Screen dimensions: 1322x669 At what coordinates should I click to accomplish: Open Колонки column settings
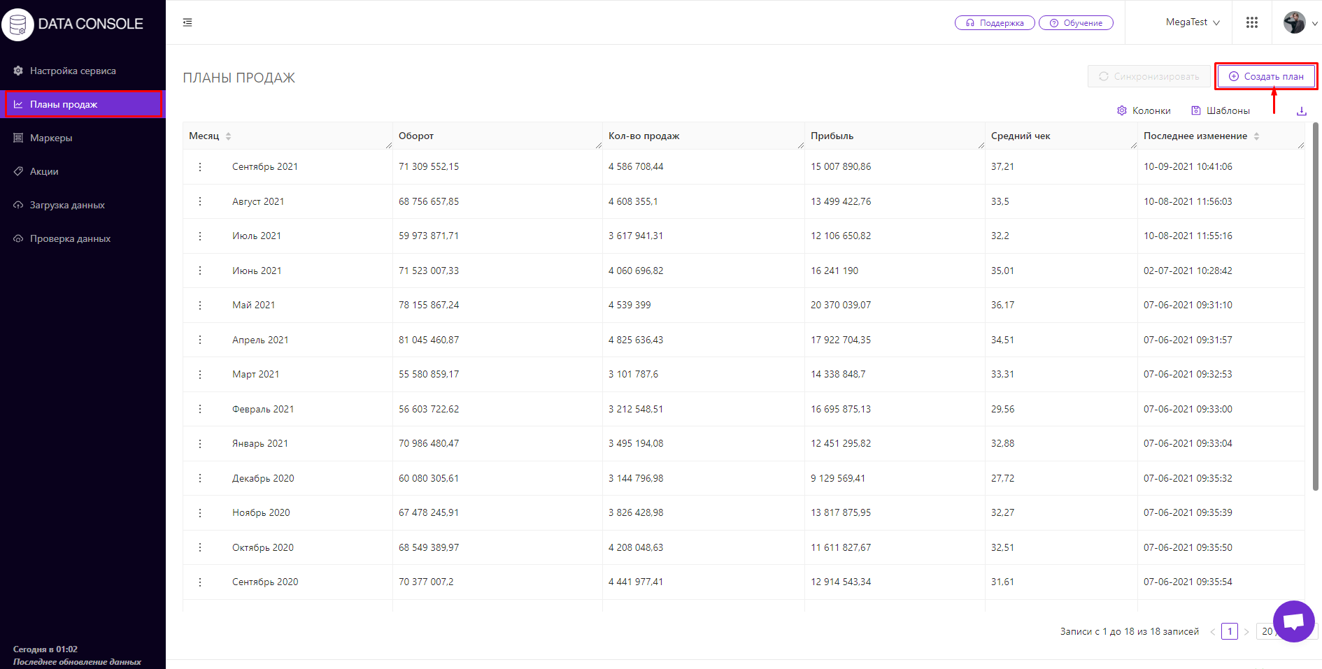(1144, 111)
